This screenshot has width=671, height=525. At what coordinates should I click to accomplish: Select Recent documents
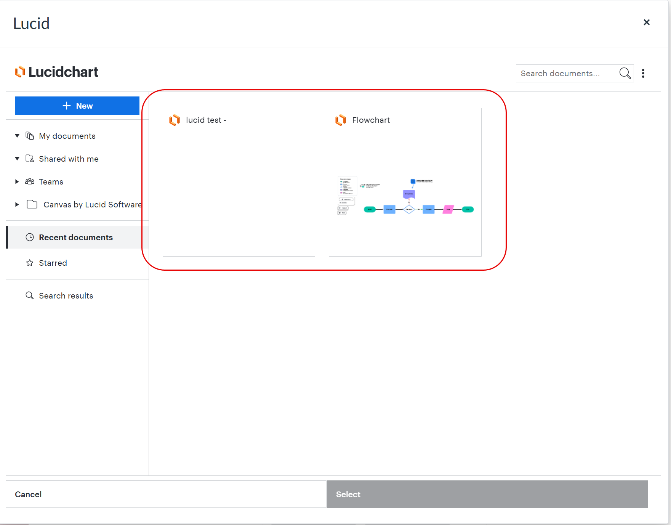click(x=78, y=237)
